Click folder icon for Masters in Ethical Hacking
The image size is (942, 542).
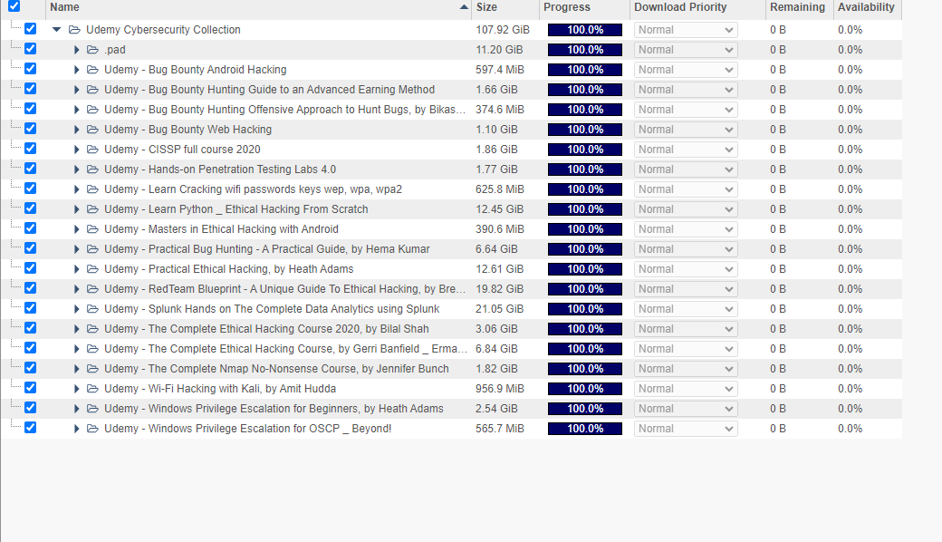pyautogui.click(x=92, y=229)
